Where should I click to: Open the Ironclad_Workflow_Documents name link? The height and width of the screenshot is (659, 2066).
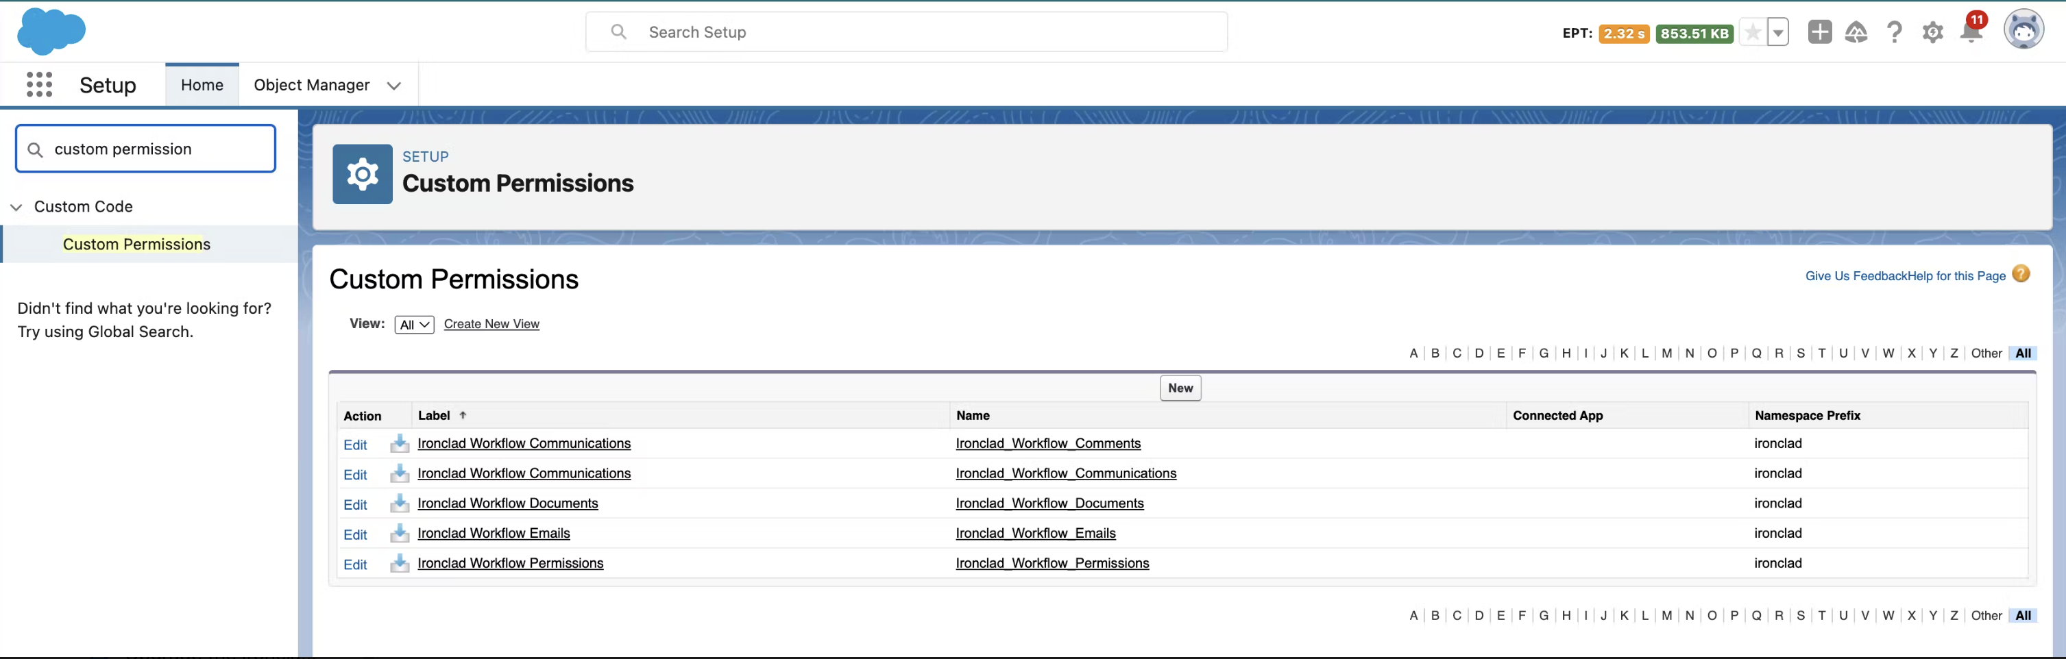click(1050, 503)
